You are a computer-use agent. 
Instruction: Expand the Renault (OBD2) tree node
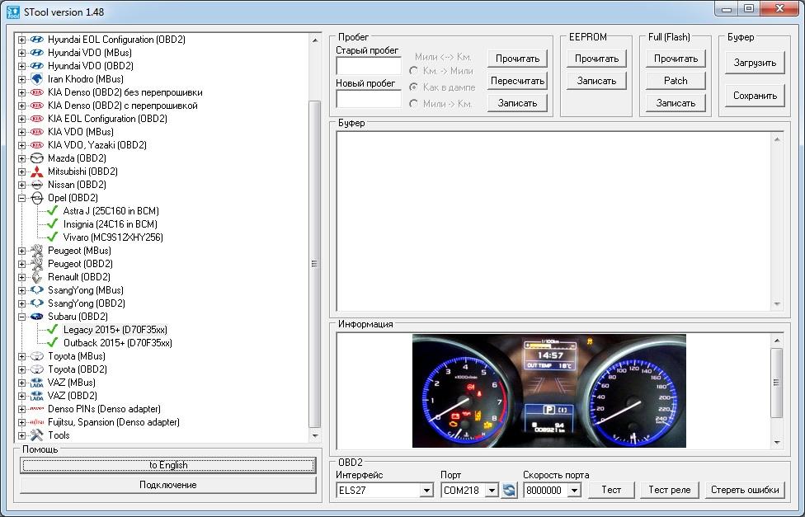click(x=21, y=277)
